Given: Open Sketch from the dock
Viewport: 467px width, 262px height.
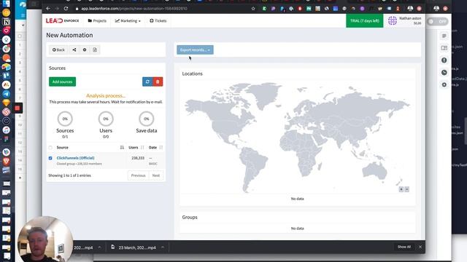Looking at the screenshot, I should (x=7, y=103).
